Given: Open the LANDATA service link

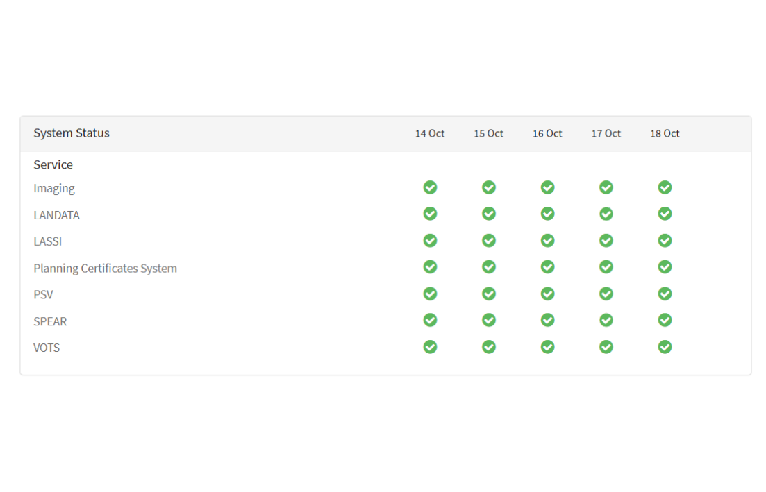Looking at the screenshot, I should coord(56,215).
